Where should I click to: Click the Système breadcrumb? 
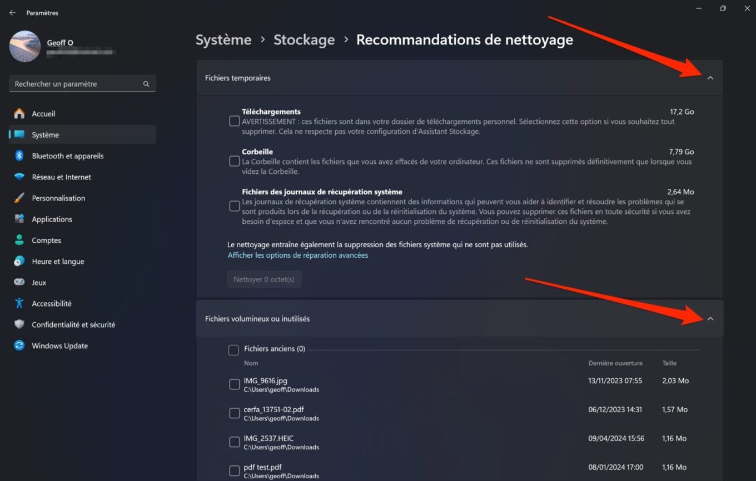(223, 40)
